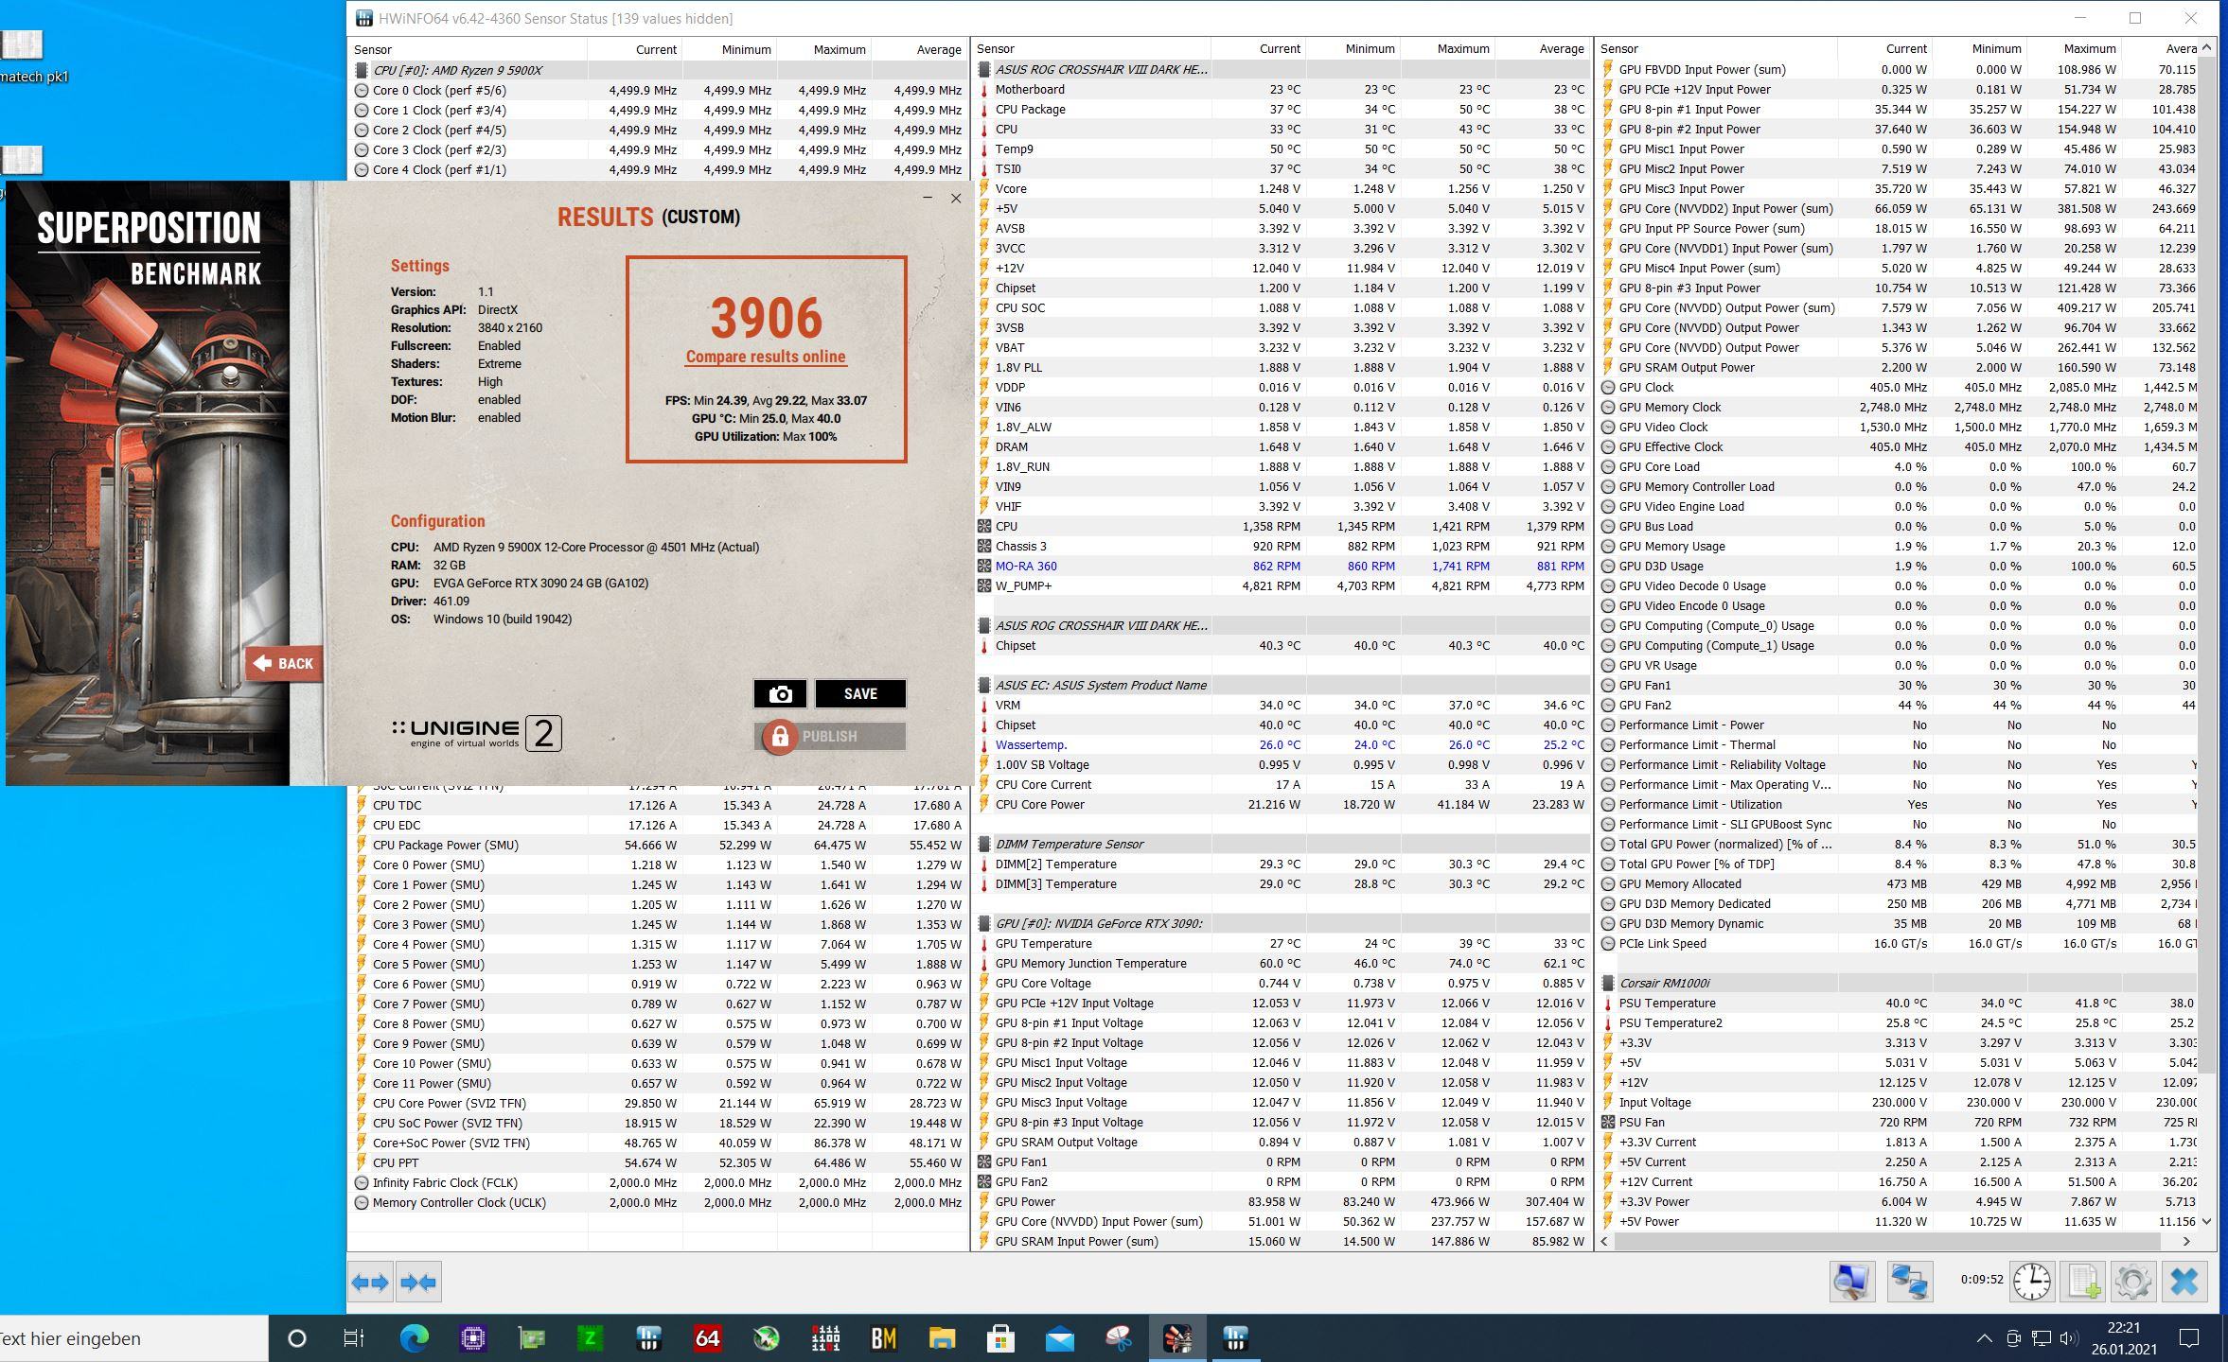The width and height of the screenshot is (2228, 1362).
Task: Click the clock reset timer icon
Action: [2031, 1282]
